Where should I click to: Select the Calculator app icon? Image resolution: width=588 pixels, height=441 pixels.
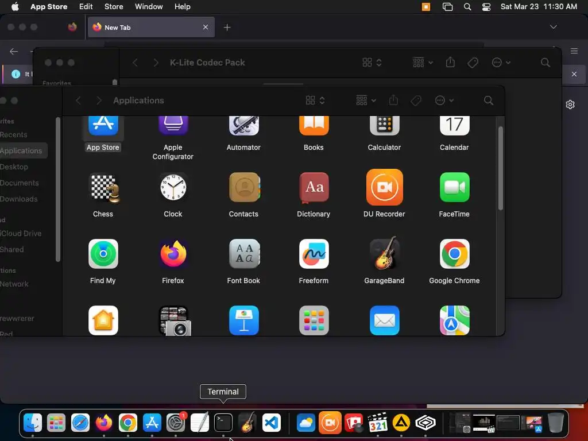tap(384, 126)
